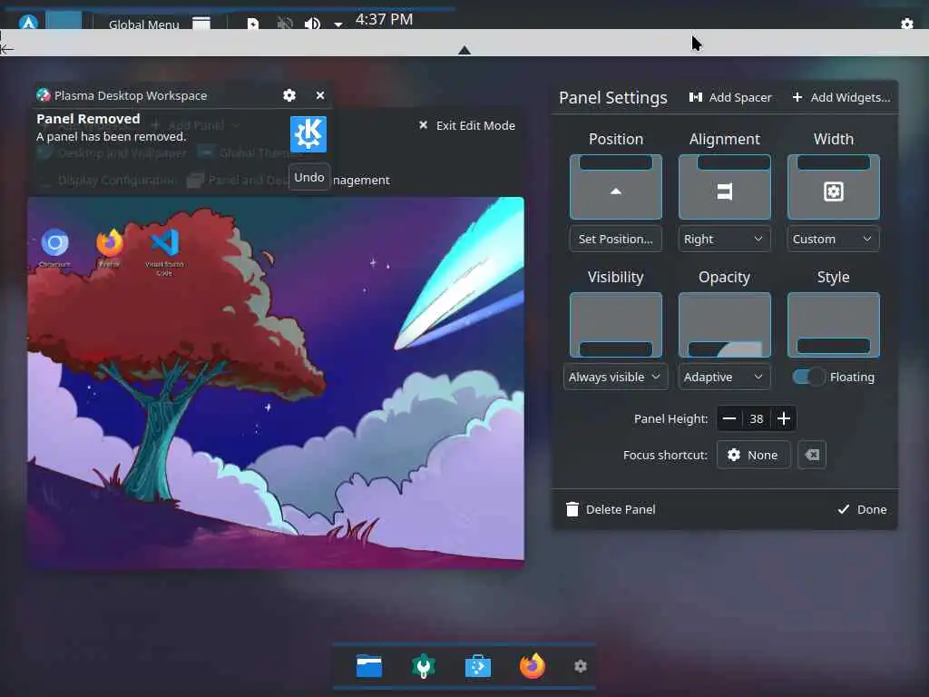
Task: Click the muted notifications bell icon
Action: tap(285, 24)
